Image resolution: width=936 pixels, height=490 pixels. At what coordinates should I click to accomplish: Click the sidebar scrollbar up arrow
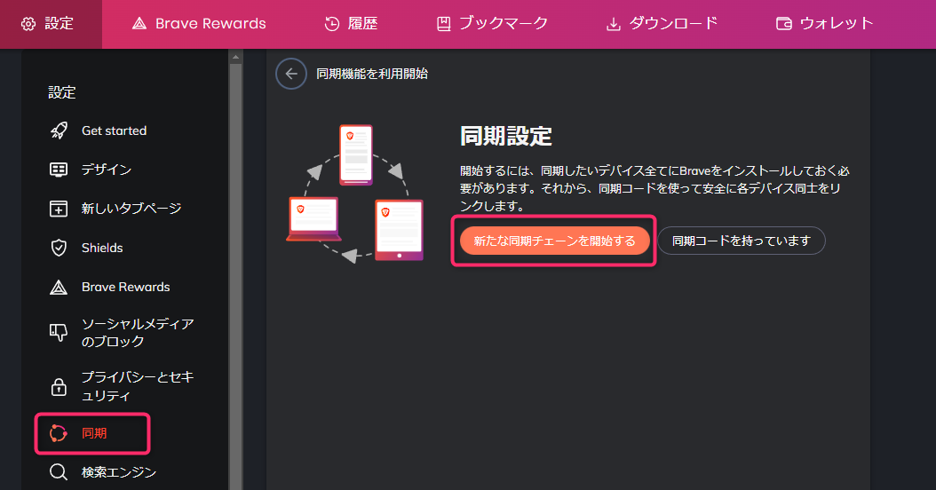[235, 58]
